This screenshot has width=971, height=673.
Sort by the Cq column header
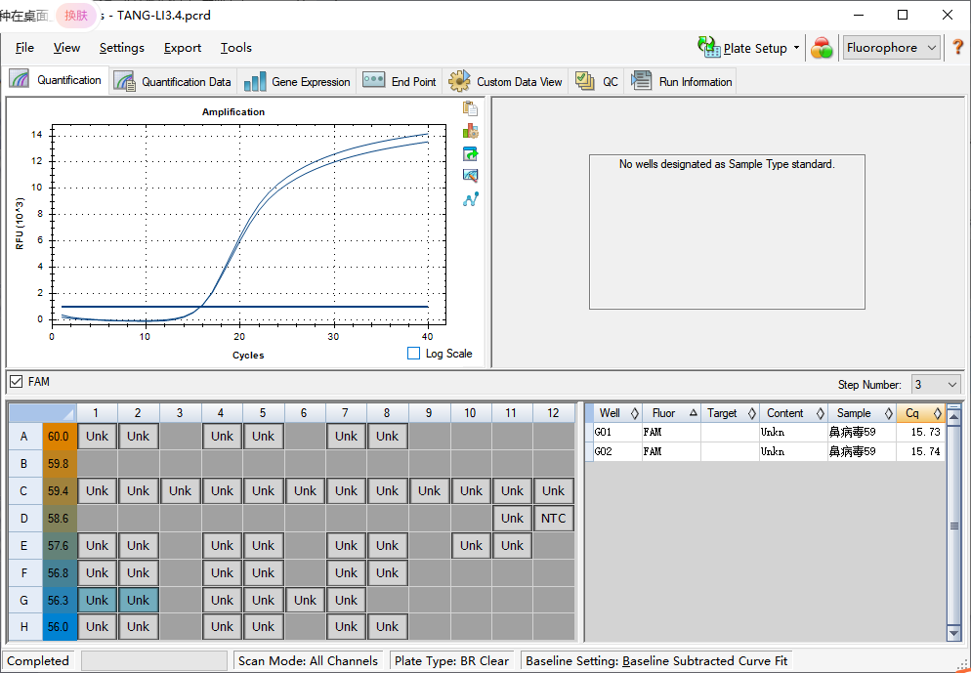click(921, 413)
